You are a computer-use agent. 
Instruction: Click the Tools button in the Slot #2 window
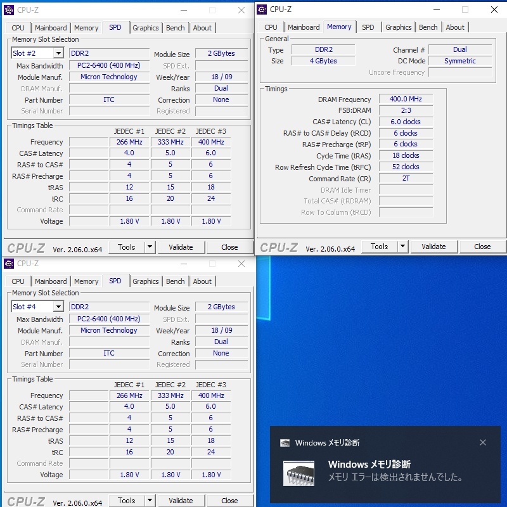[x=126, y=247]
